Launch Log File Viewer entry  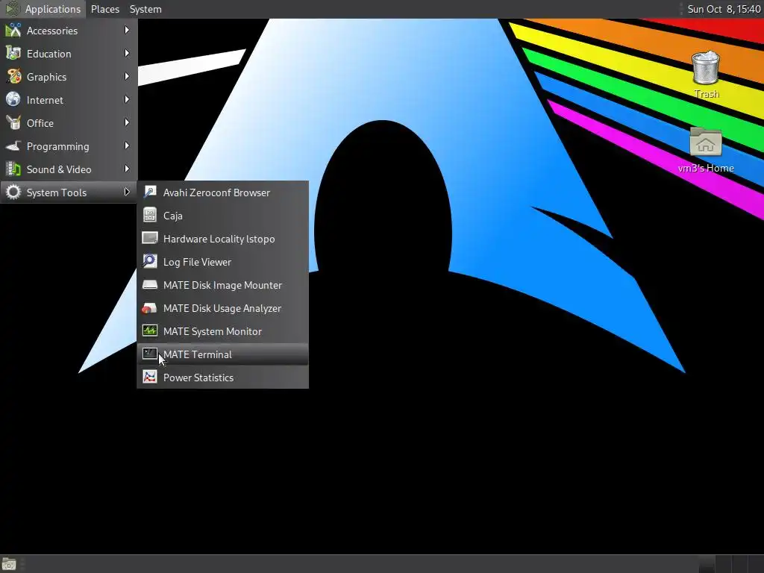coord(222,262)
